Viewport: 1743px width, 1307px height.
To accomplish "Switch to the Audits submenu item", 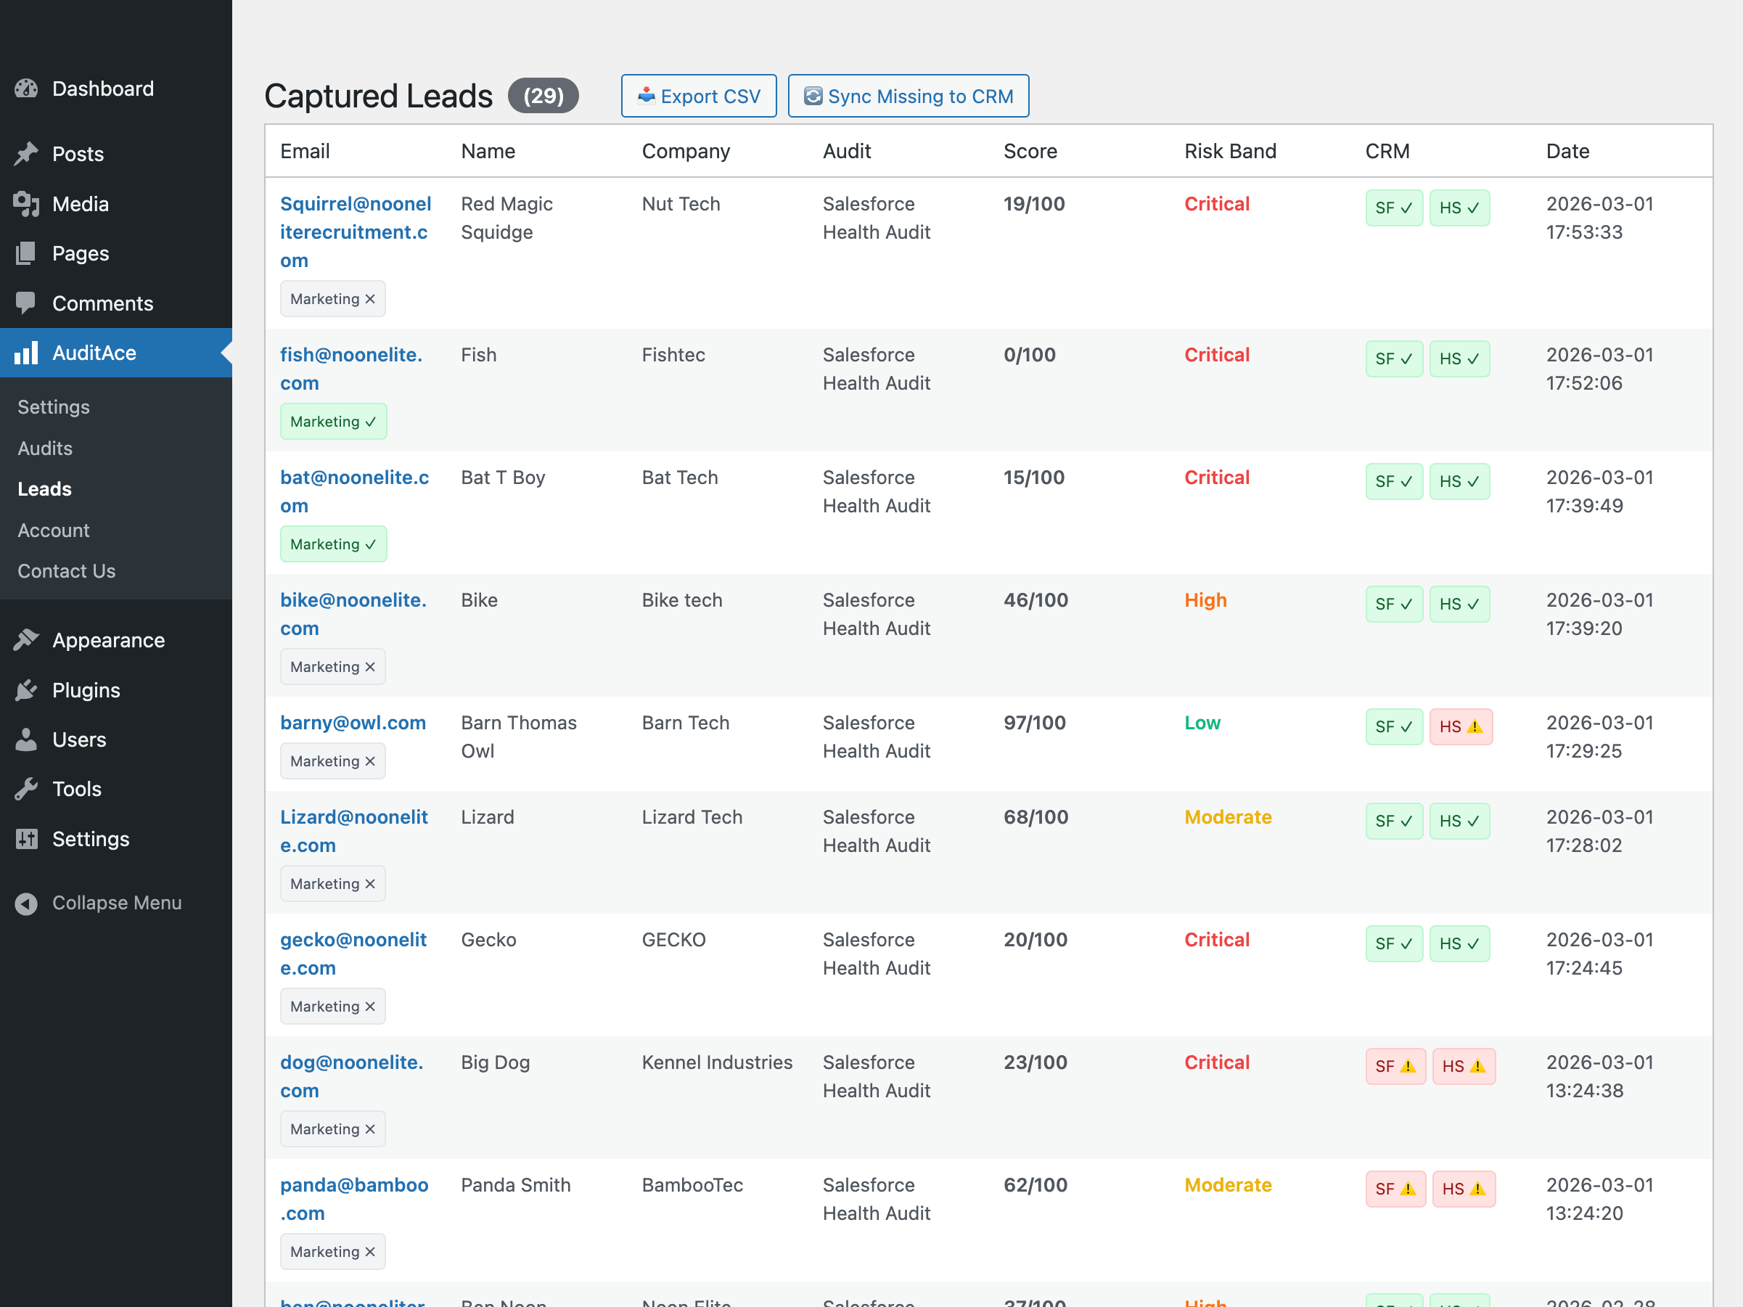I will pyautogui.click(x=44, y=448).
